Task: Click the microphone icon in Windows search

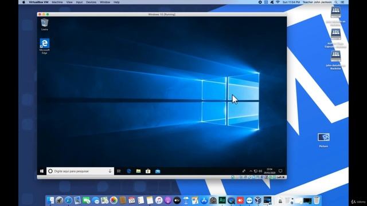Action: tap(110, 171)
